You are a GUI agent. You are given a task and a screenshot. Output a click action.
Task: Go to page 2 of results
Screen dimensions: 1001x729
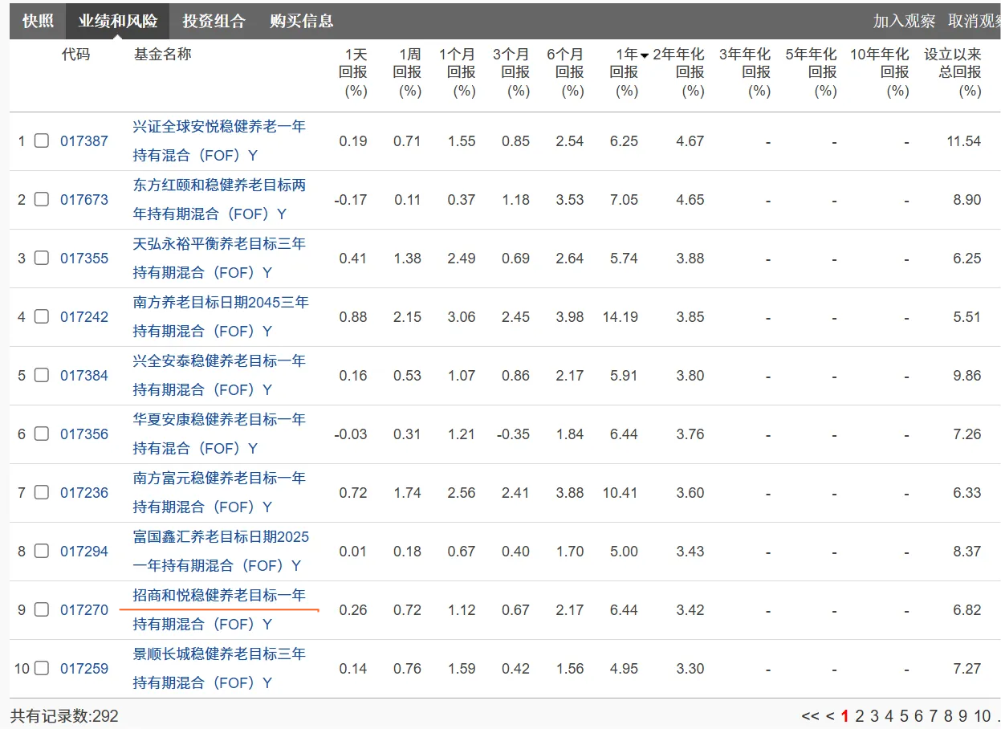click(859, 716)
